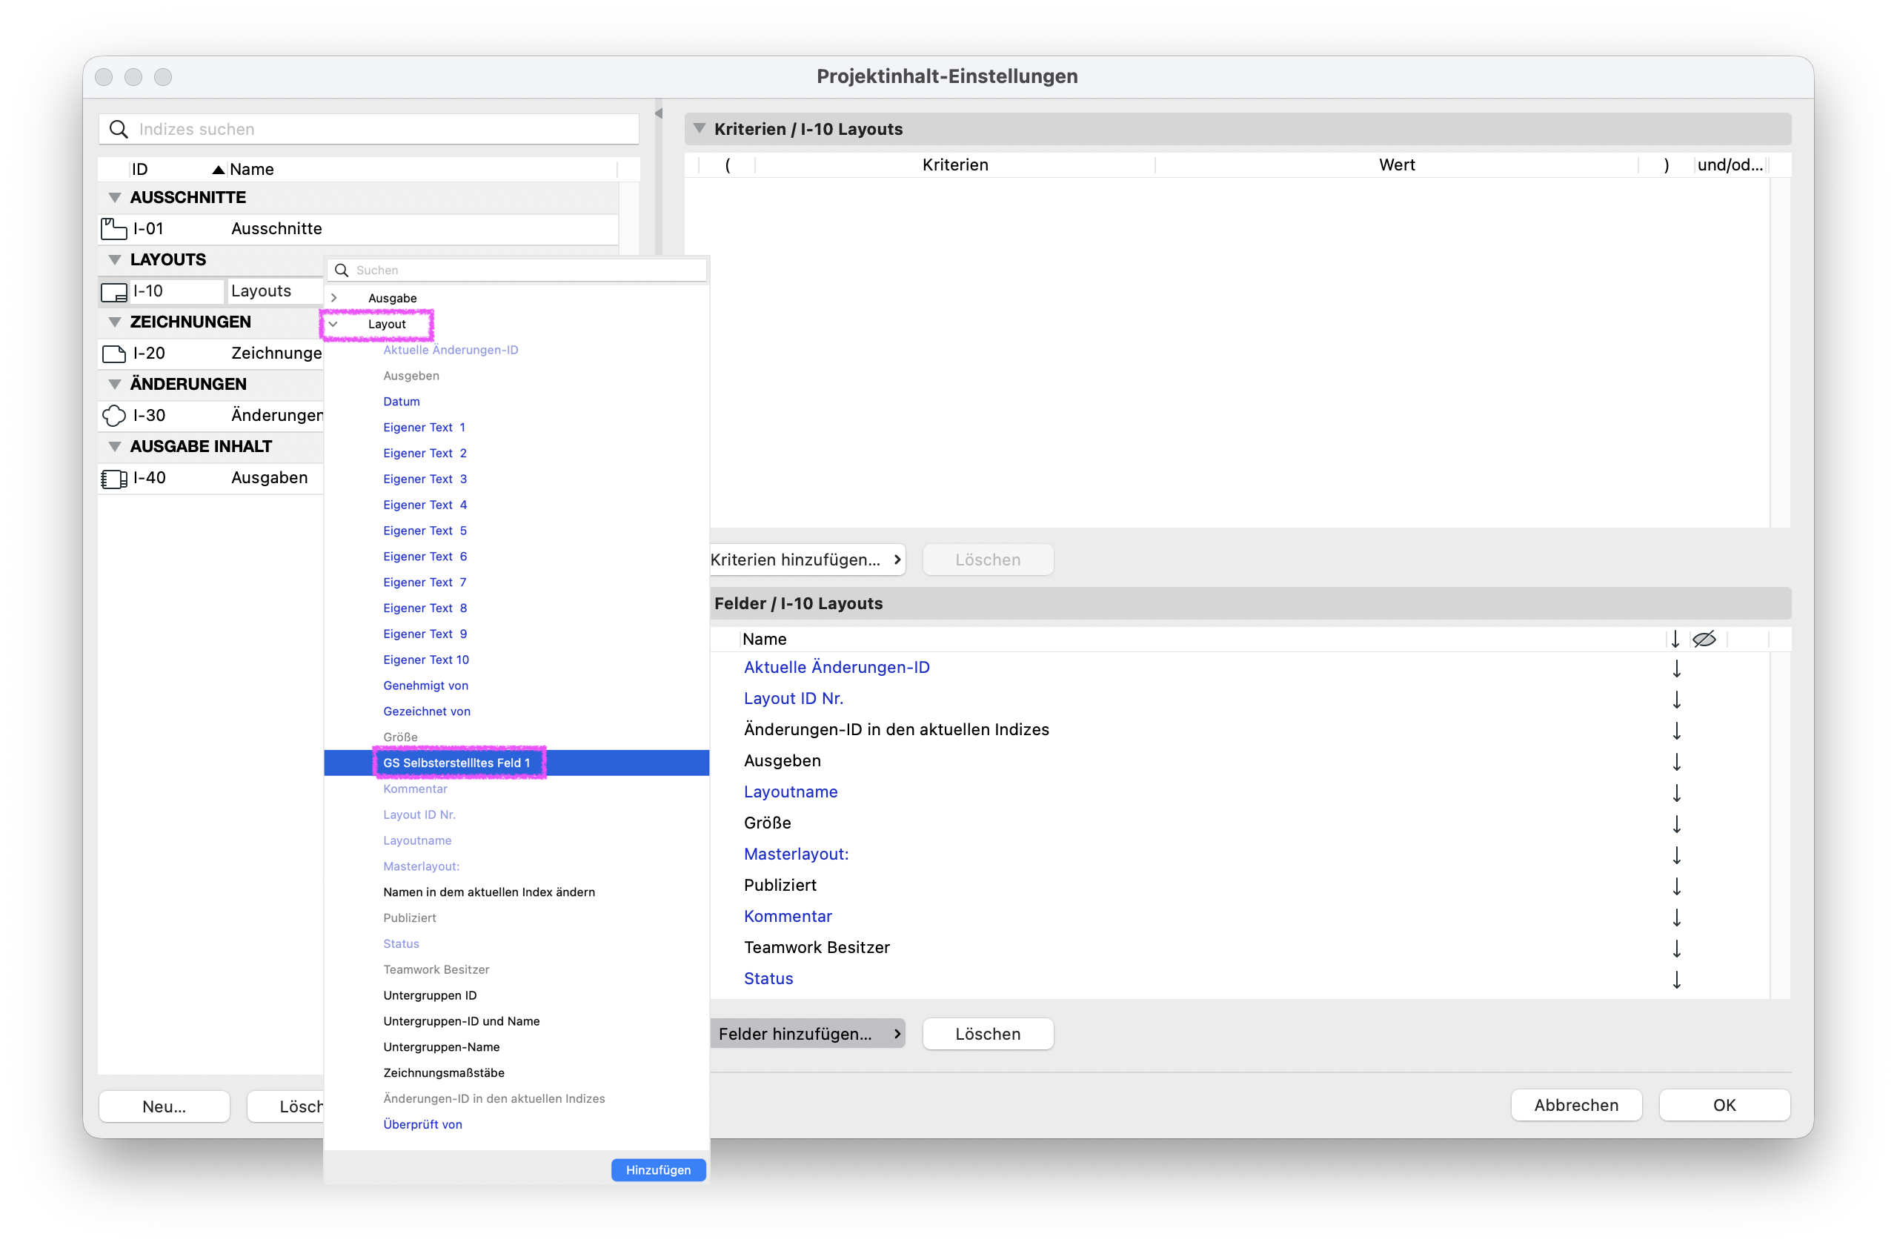Toggle the hidden-eye column header in Felder
The width and height of the screenshot is (1897, 1248).
[1704, 639]
